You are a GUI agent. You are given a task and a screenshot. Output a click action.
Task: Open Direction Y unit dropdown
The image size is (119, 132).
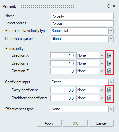coord(102,63)
